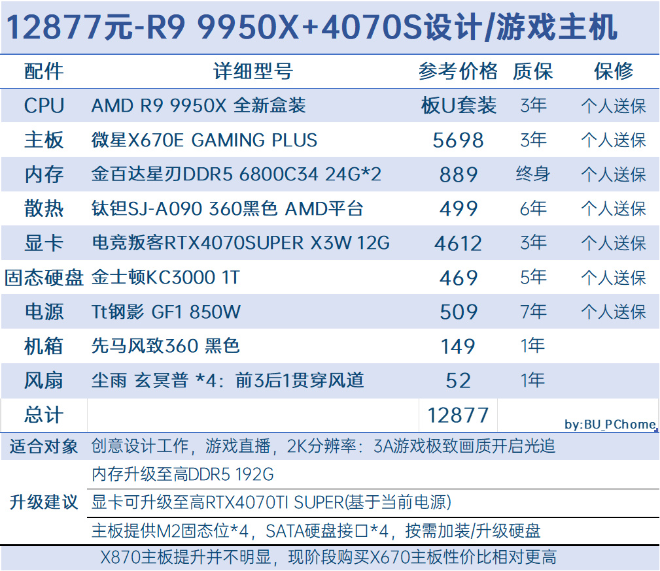Click the price value '52'
This screenshot has width=660, height=571.
459,381
